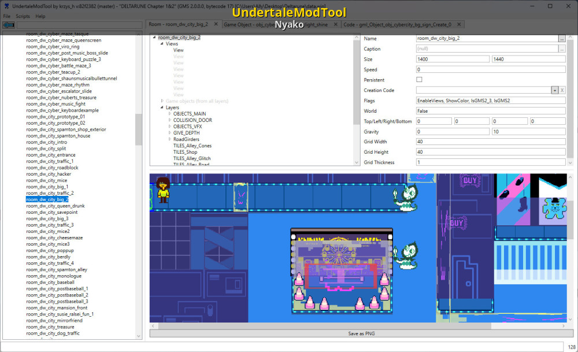Select room_dw_city_big_3 in the list

click(x=47, y=218)
